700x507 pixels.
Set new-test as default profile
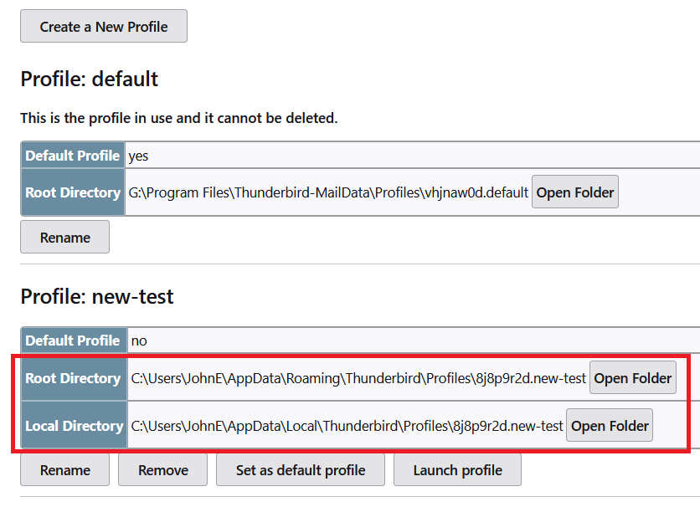coord(301,469)
